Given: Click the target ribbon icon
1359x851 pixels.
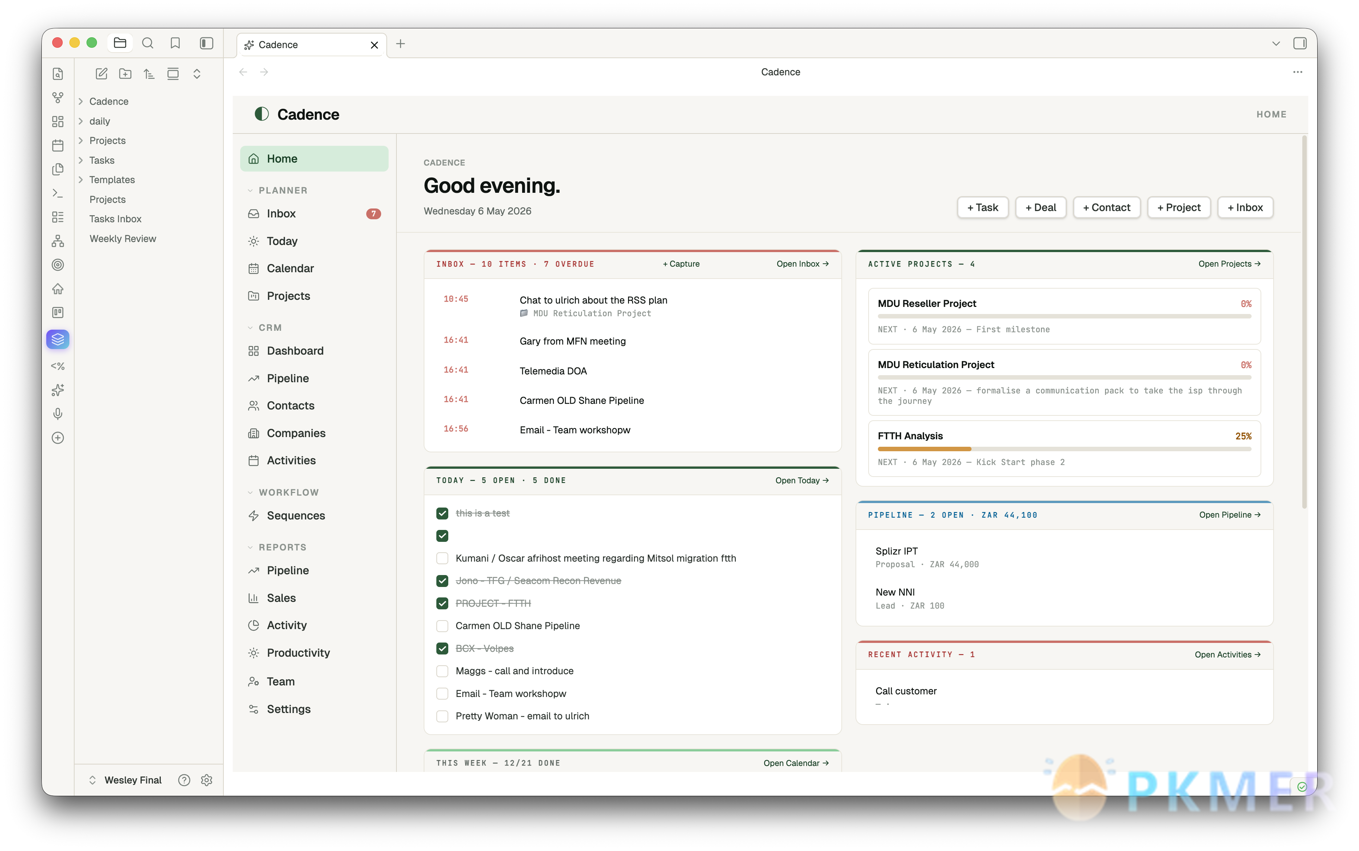Looking at the screenshot, I should pyautogui.click(x=57, y=264).
